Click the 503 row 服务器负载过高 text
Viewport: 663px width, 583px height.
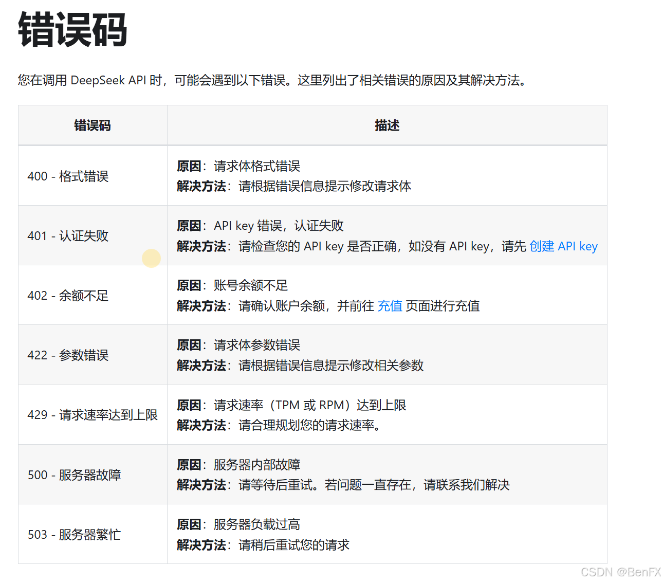(256, 524)
